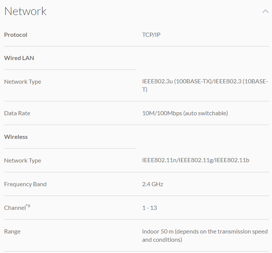Viewport: 272px width, 253px height.
Task: Click Network Type label under Wireless
Action: pos(23,161)
